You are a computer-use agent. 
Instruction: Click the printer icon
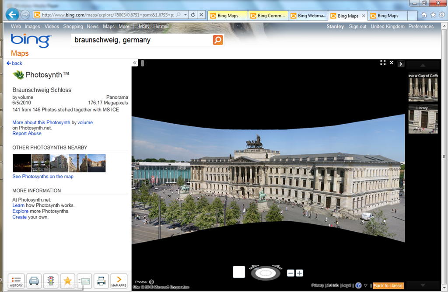101,281
